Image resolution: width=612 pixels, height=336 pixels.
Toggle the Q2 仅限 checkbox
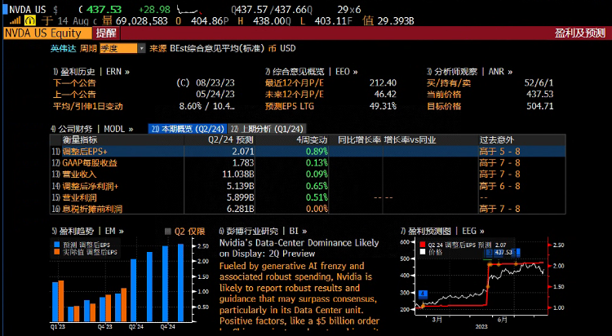coord(168,232)
